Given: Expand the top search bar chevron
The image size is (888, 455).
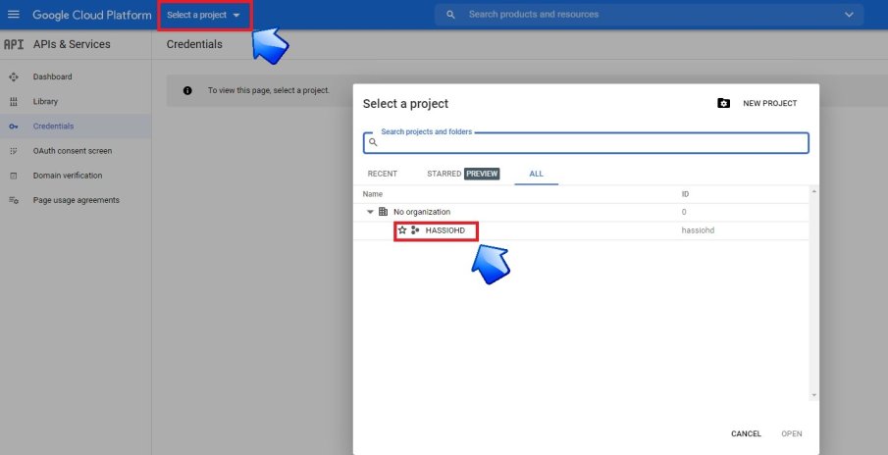Looking at the screenshot, I should 849,15.
